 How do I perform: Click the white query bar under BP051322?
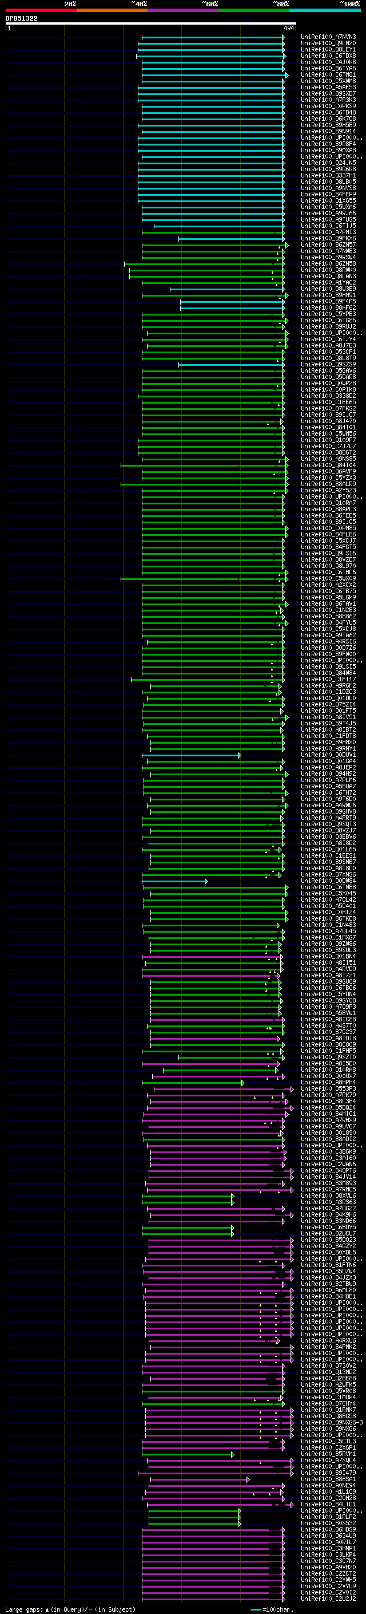point(151,23)
